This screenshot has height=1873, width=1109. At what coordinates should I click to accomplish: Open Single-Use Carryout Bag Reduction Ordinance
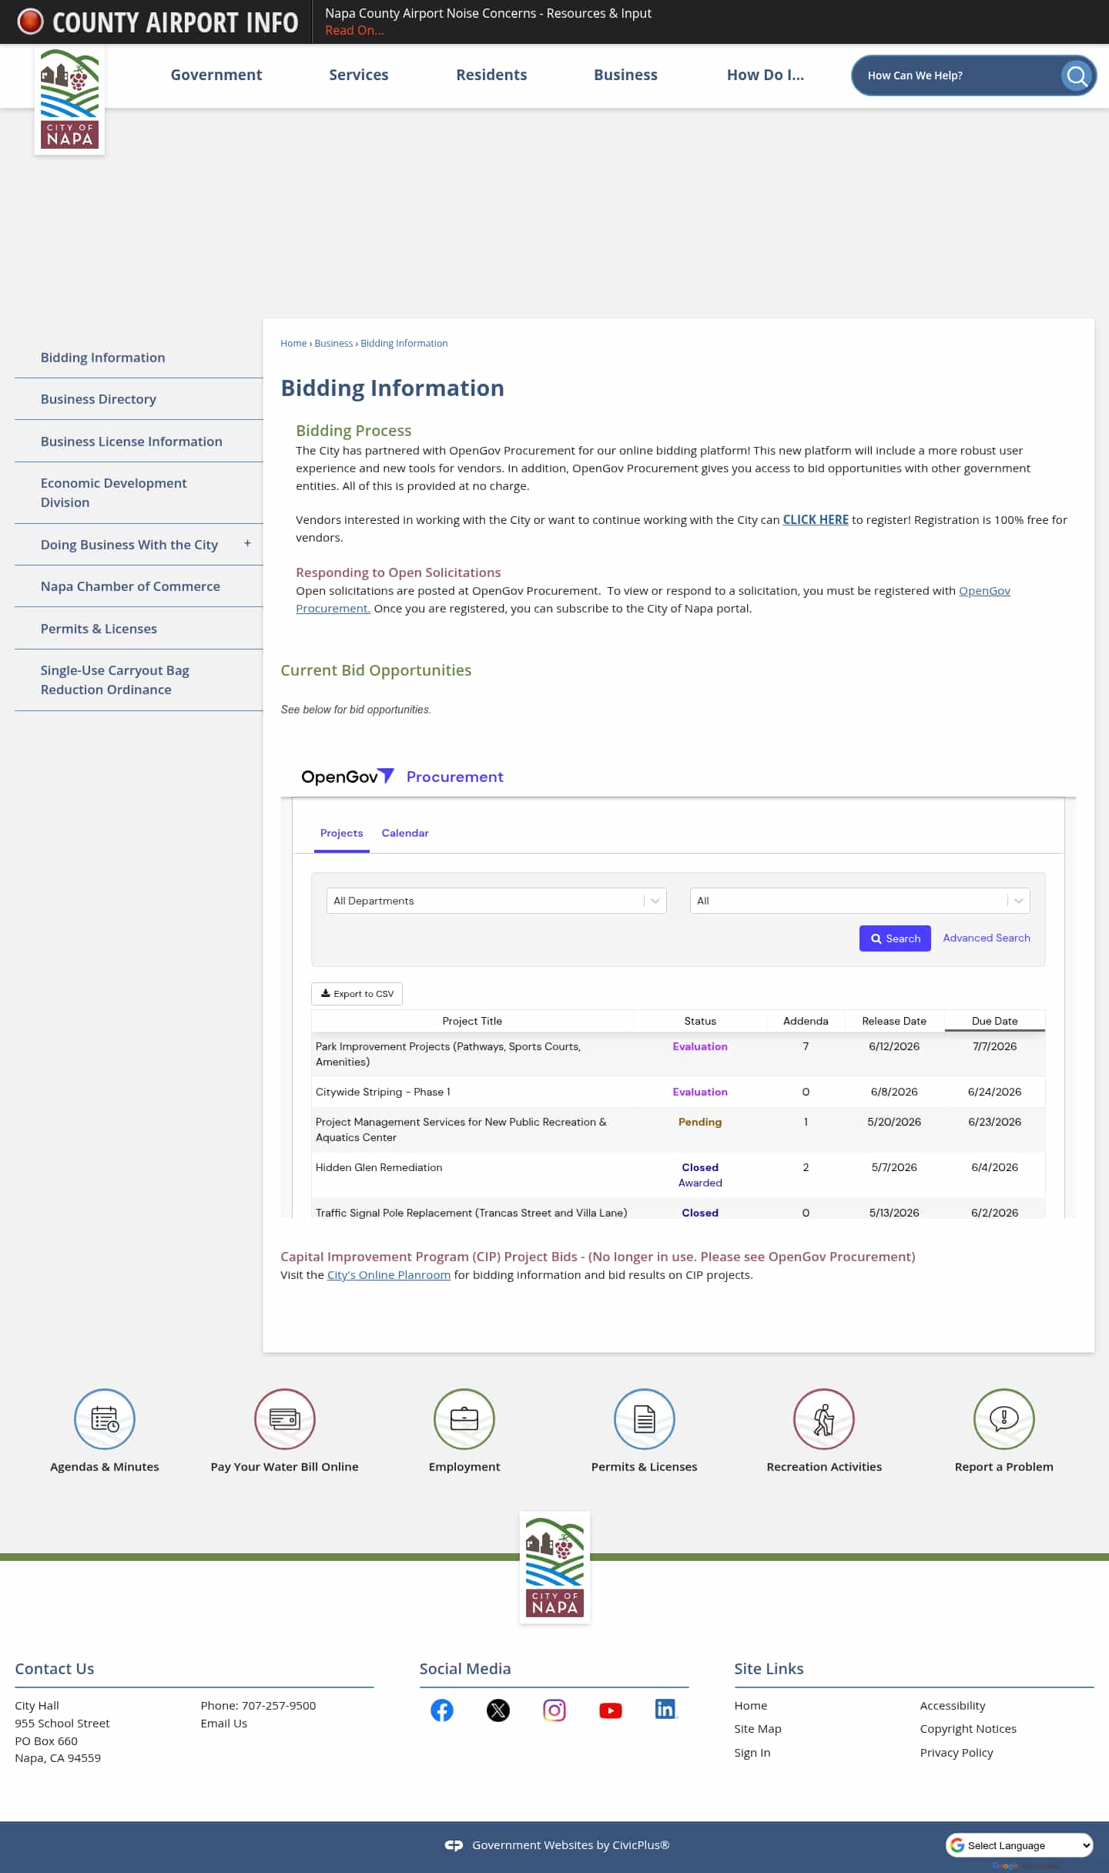(x=115, y=680)
